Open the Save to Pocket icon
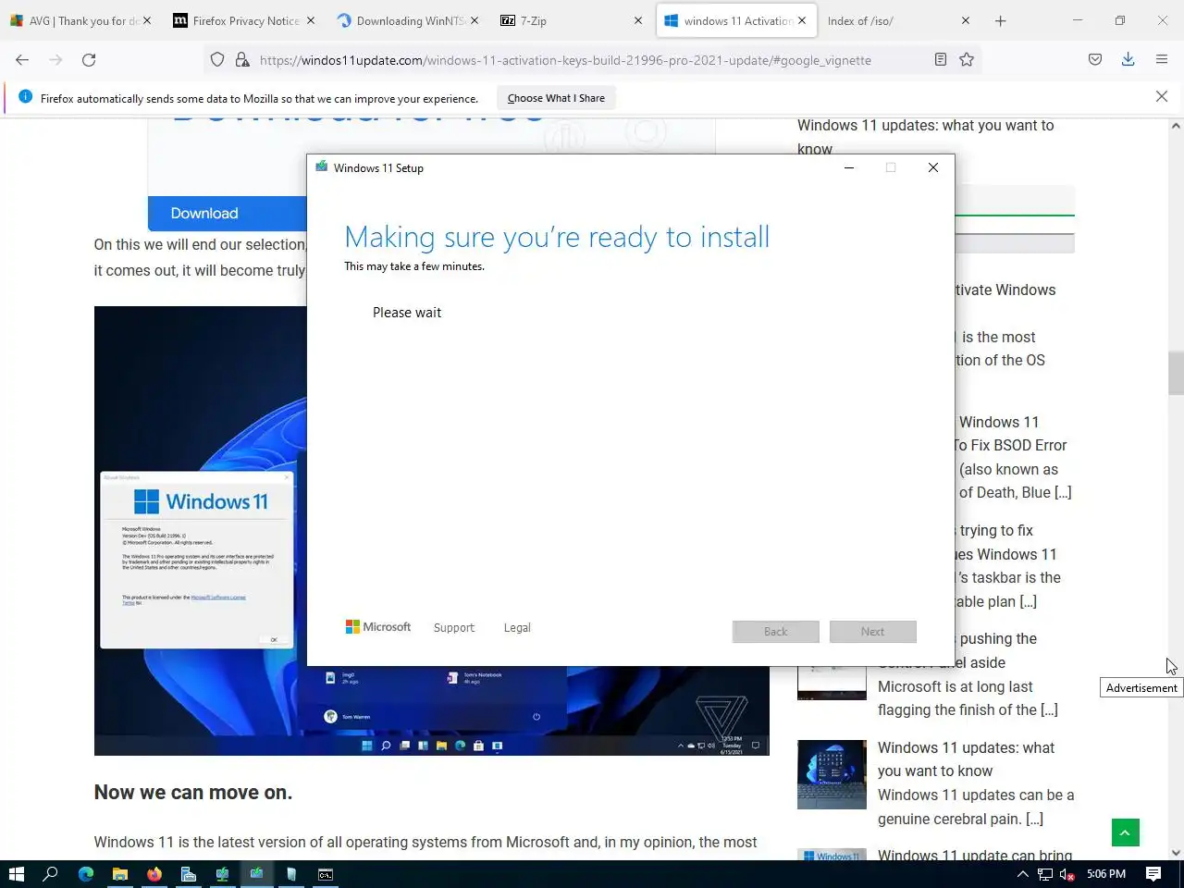The width and height of the screenshot is (1184, 888). click(x=1095, y=60)
